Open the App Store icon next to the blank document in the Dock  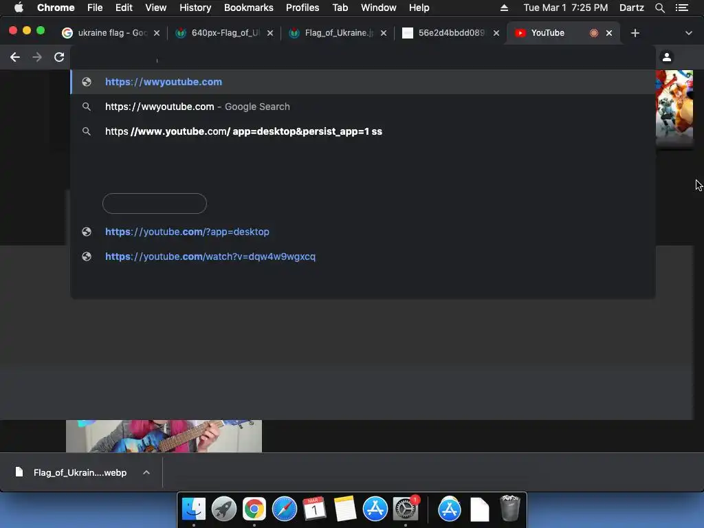(x=450, y=509)
